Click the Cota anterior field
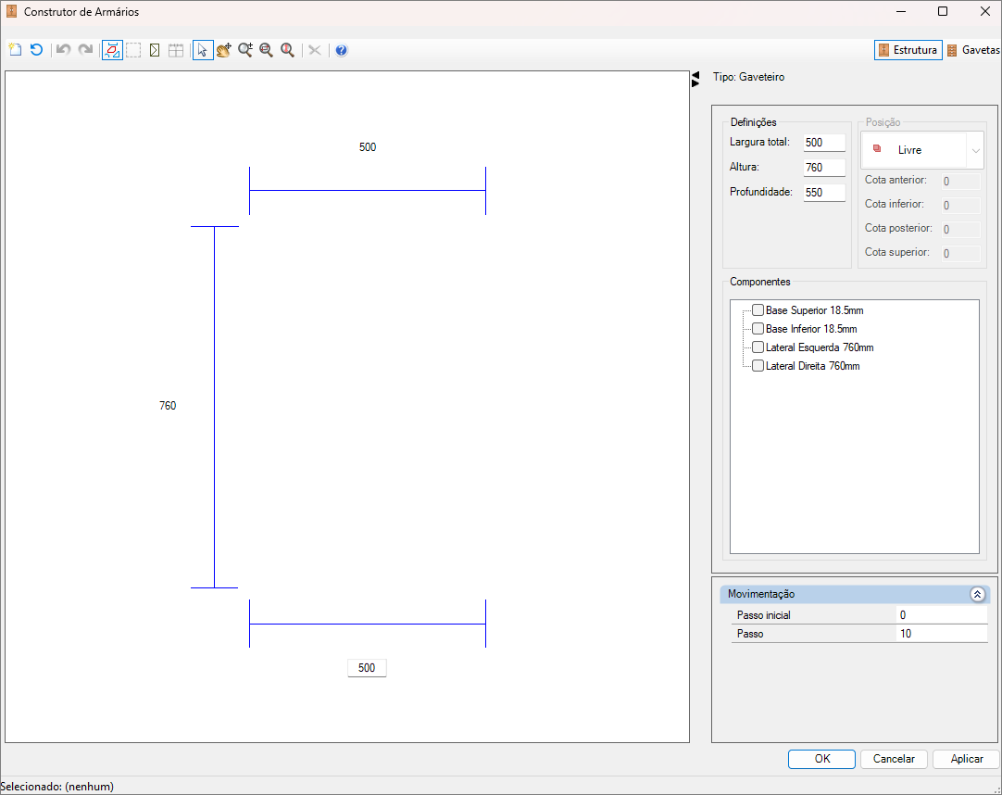 coord(960,181)
